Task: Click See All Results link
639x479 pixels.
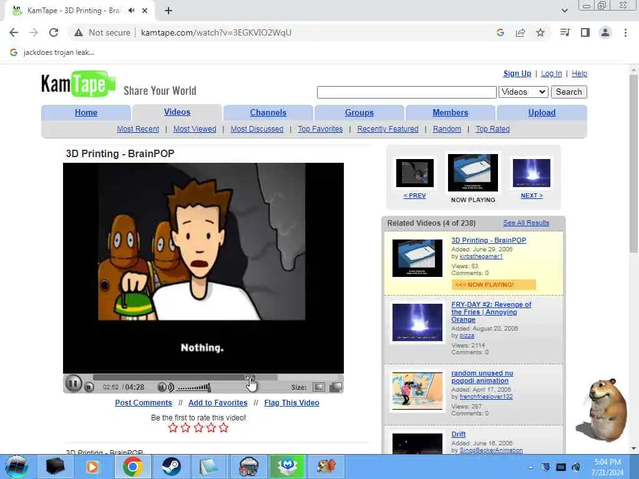Action: click(x=526, y=223)
